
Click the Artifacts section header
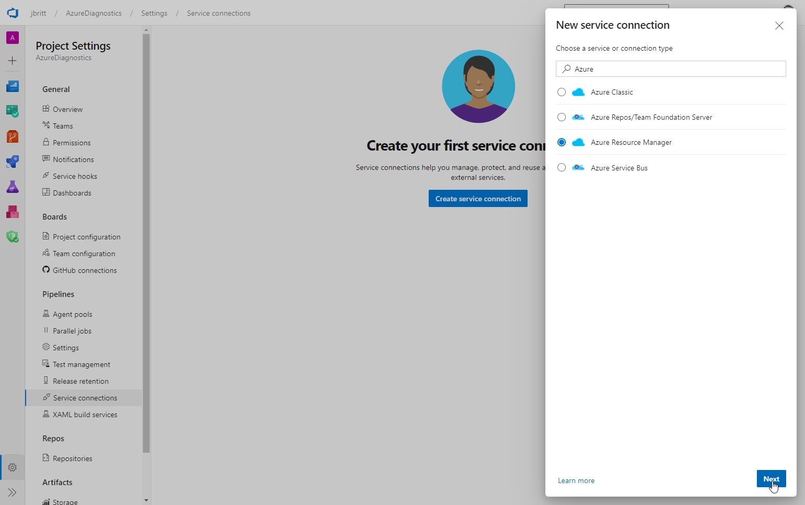58,483
